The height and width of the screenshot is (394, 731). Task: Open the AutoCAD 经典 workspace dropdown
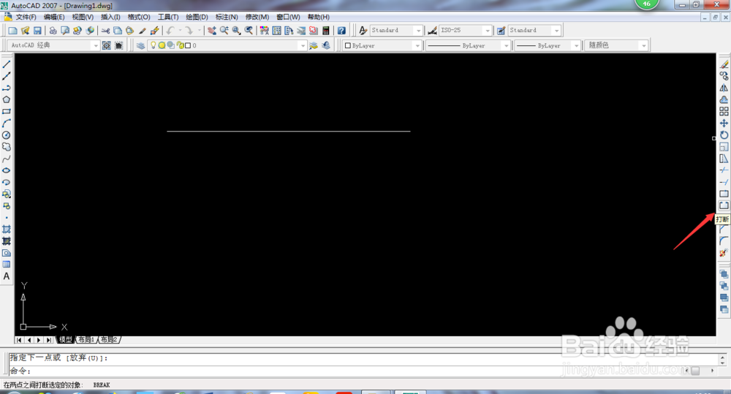[96, 45]
